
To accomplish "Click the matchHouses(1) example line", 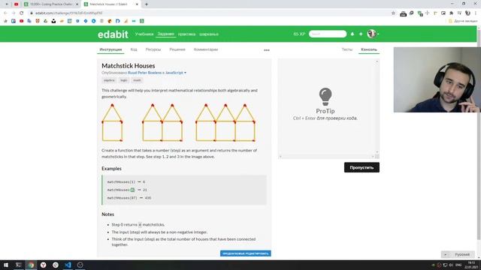I will click(x=126, y=181).
